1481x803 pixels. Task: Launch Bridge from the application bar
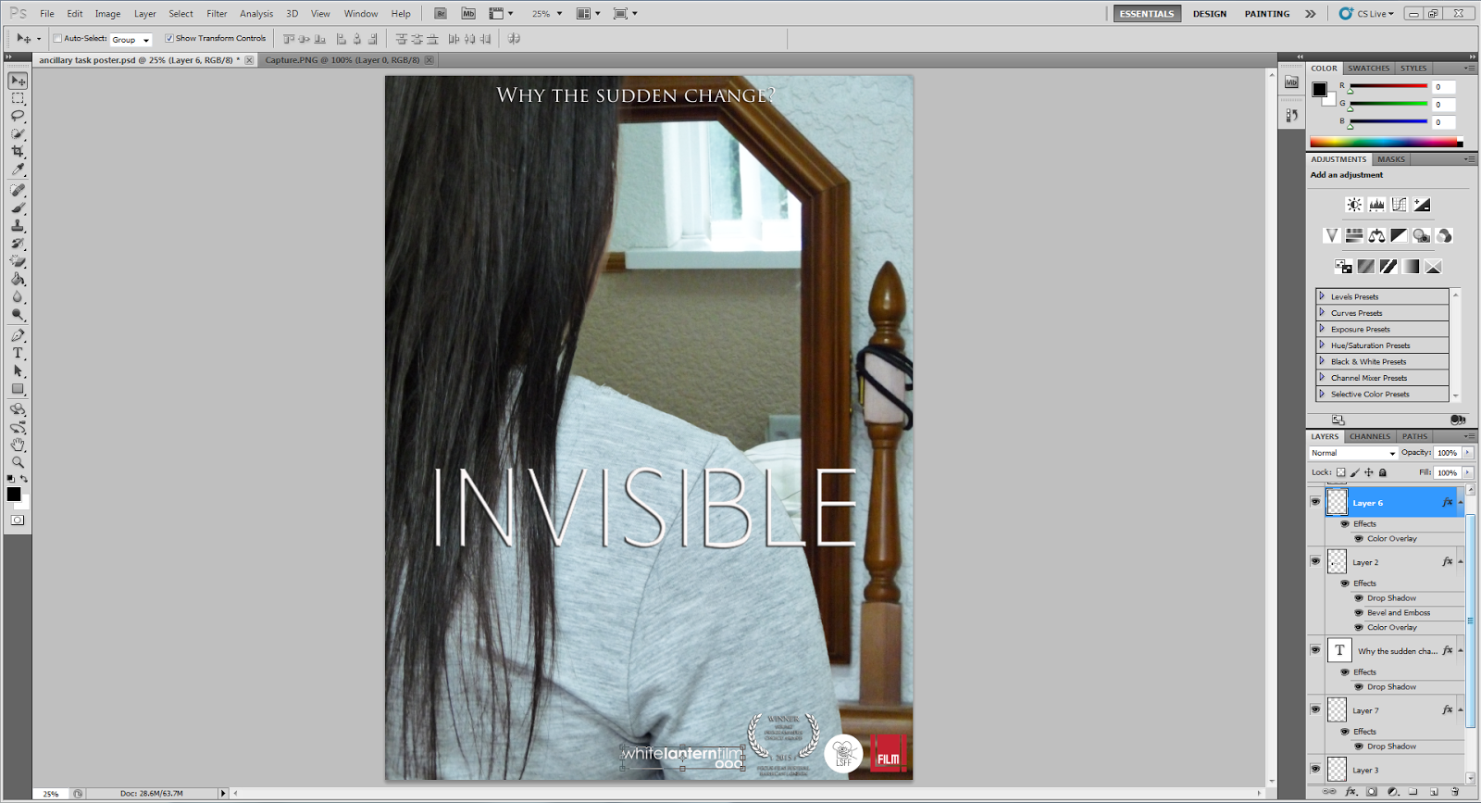[x=441, y=13]
